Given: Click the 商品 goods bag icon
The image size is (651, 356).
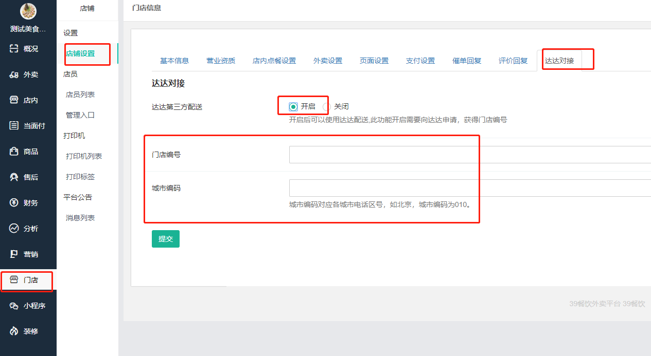Looking at the screenshot, I should 14,152.
